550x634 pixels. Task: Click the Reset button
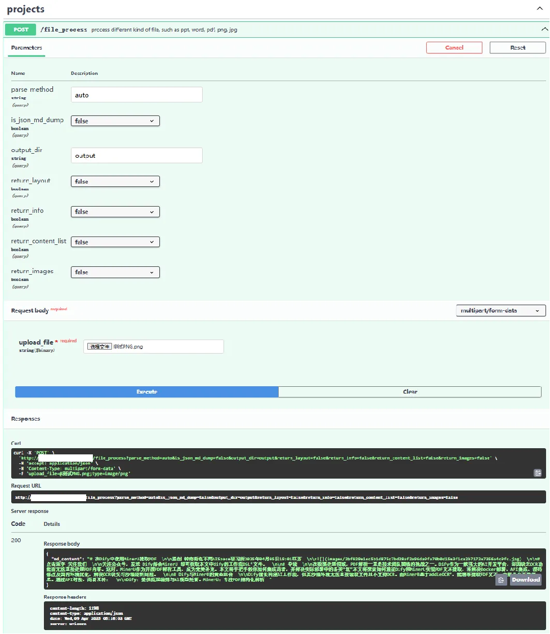(x=517, y=48)
